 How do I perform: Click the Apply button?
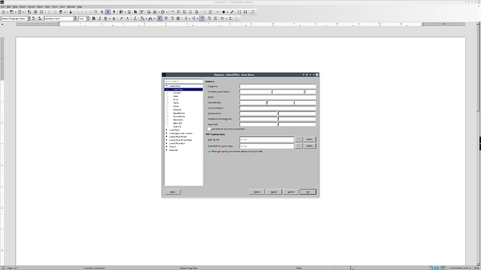point(274,192)
